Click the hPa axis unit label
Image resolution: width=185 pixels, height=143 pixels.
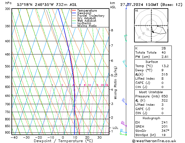(8, 3)
